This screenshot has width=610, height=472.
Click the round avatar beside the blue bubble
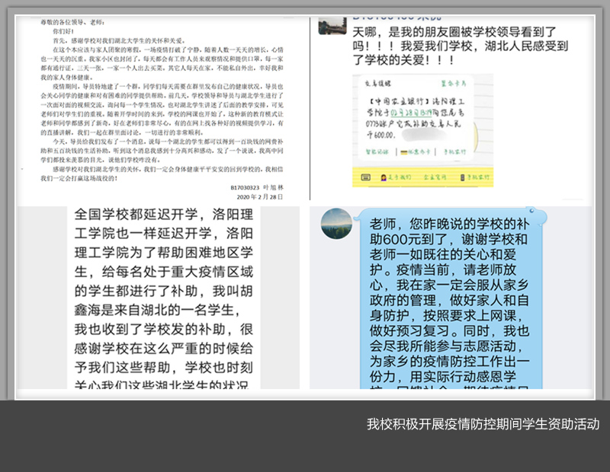[x=335, y=222]
